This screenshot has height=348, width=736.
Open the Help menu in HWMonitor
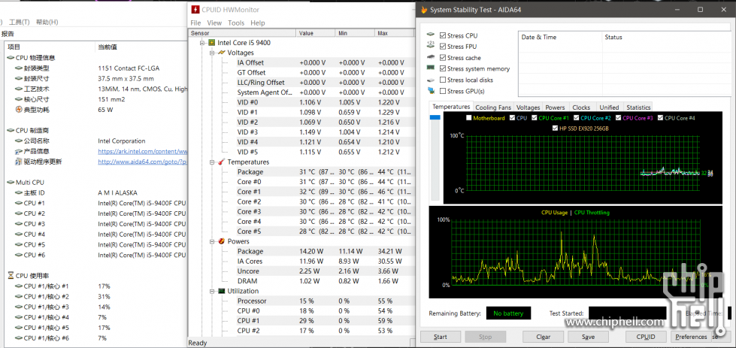click(x=257, y=23)
